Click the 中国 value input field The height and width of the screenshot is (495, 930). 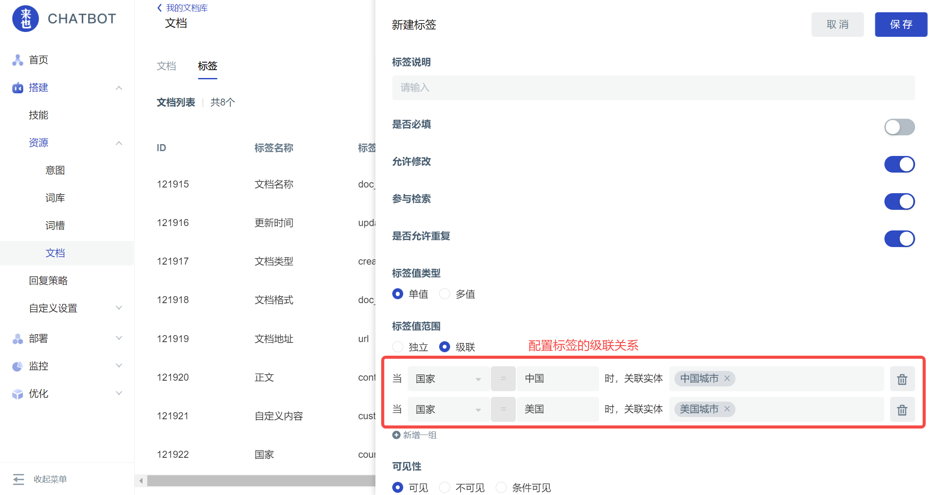tap(557, 379)
